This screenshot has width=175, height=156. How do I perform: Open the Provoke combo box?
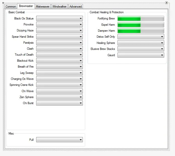pyautogui.click(x=60, y=24)
